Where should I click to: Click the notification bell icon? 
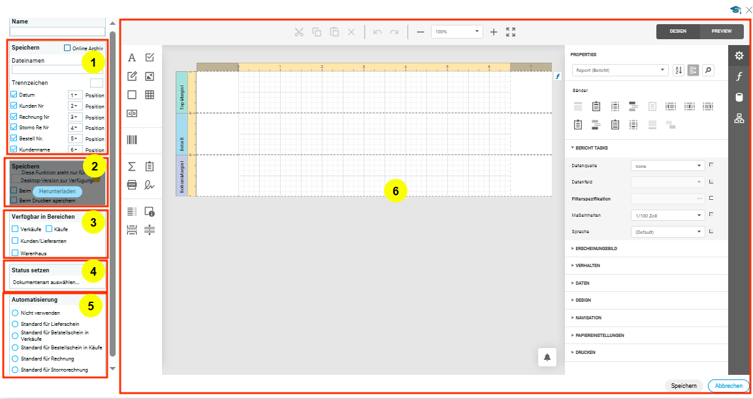tap(547, 357)
